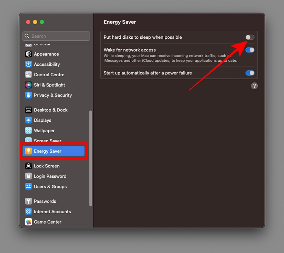The width and height of the screenshot is (284, 253).
Task: Select the Game Center sidebar label
Action: 48,222
